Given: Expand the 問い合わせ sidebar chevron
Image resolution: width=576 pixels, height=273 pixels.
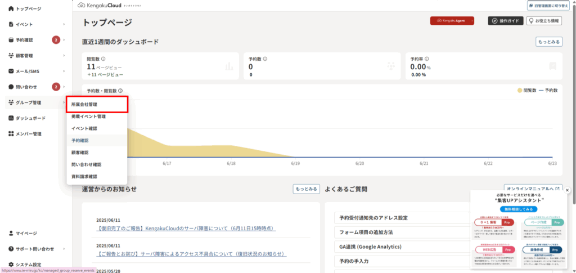Looking at the screenshot, I should click(x=64, y=87).
